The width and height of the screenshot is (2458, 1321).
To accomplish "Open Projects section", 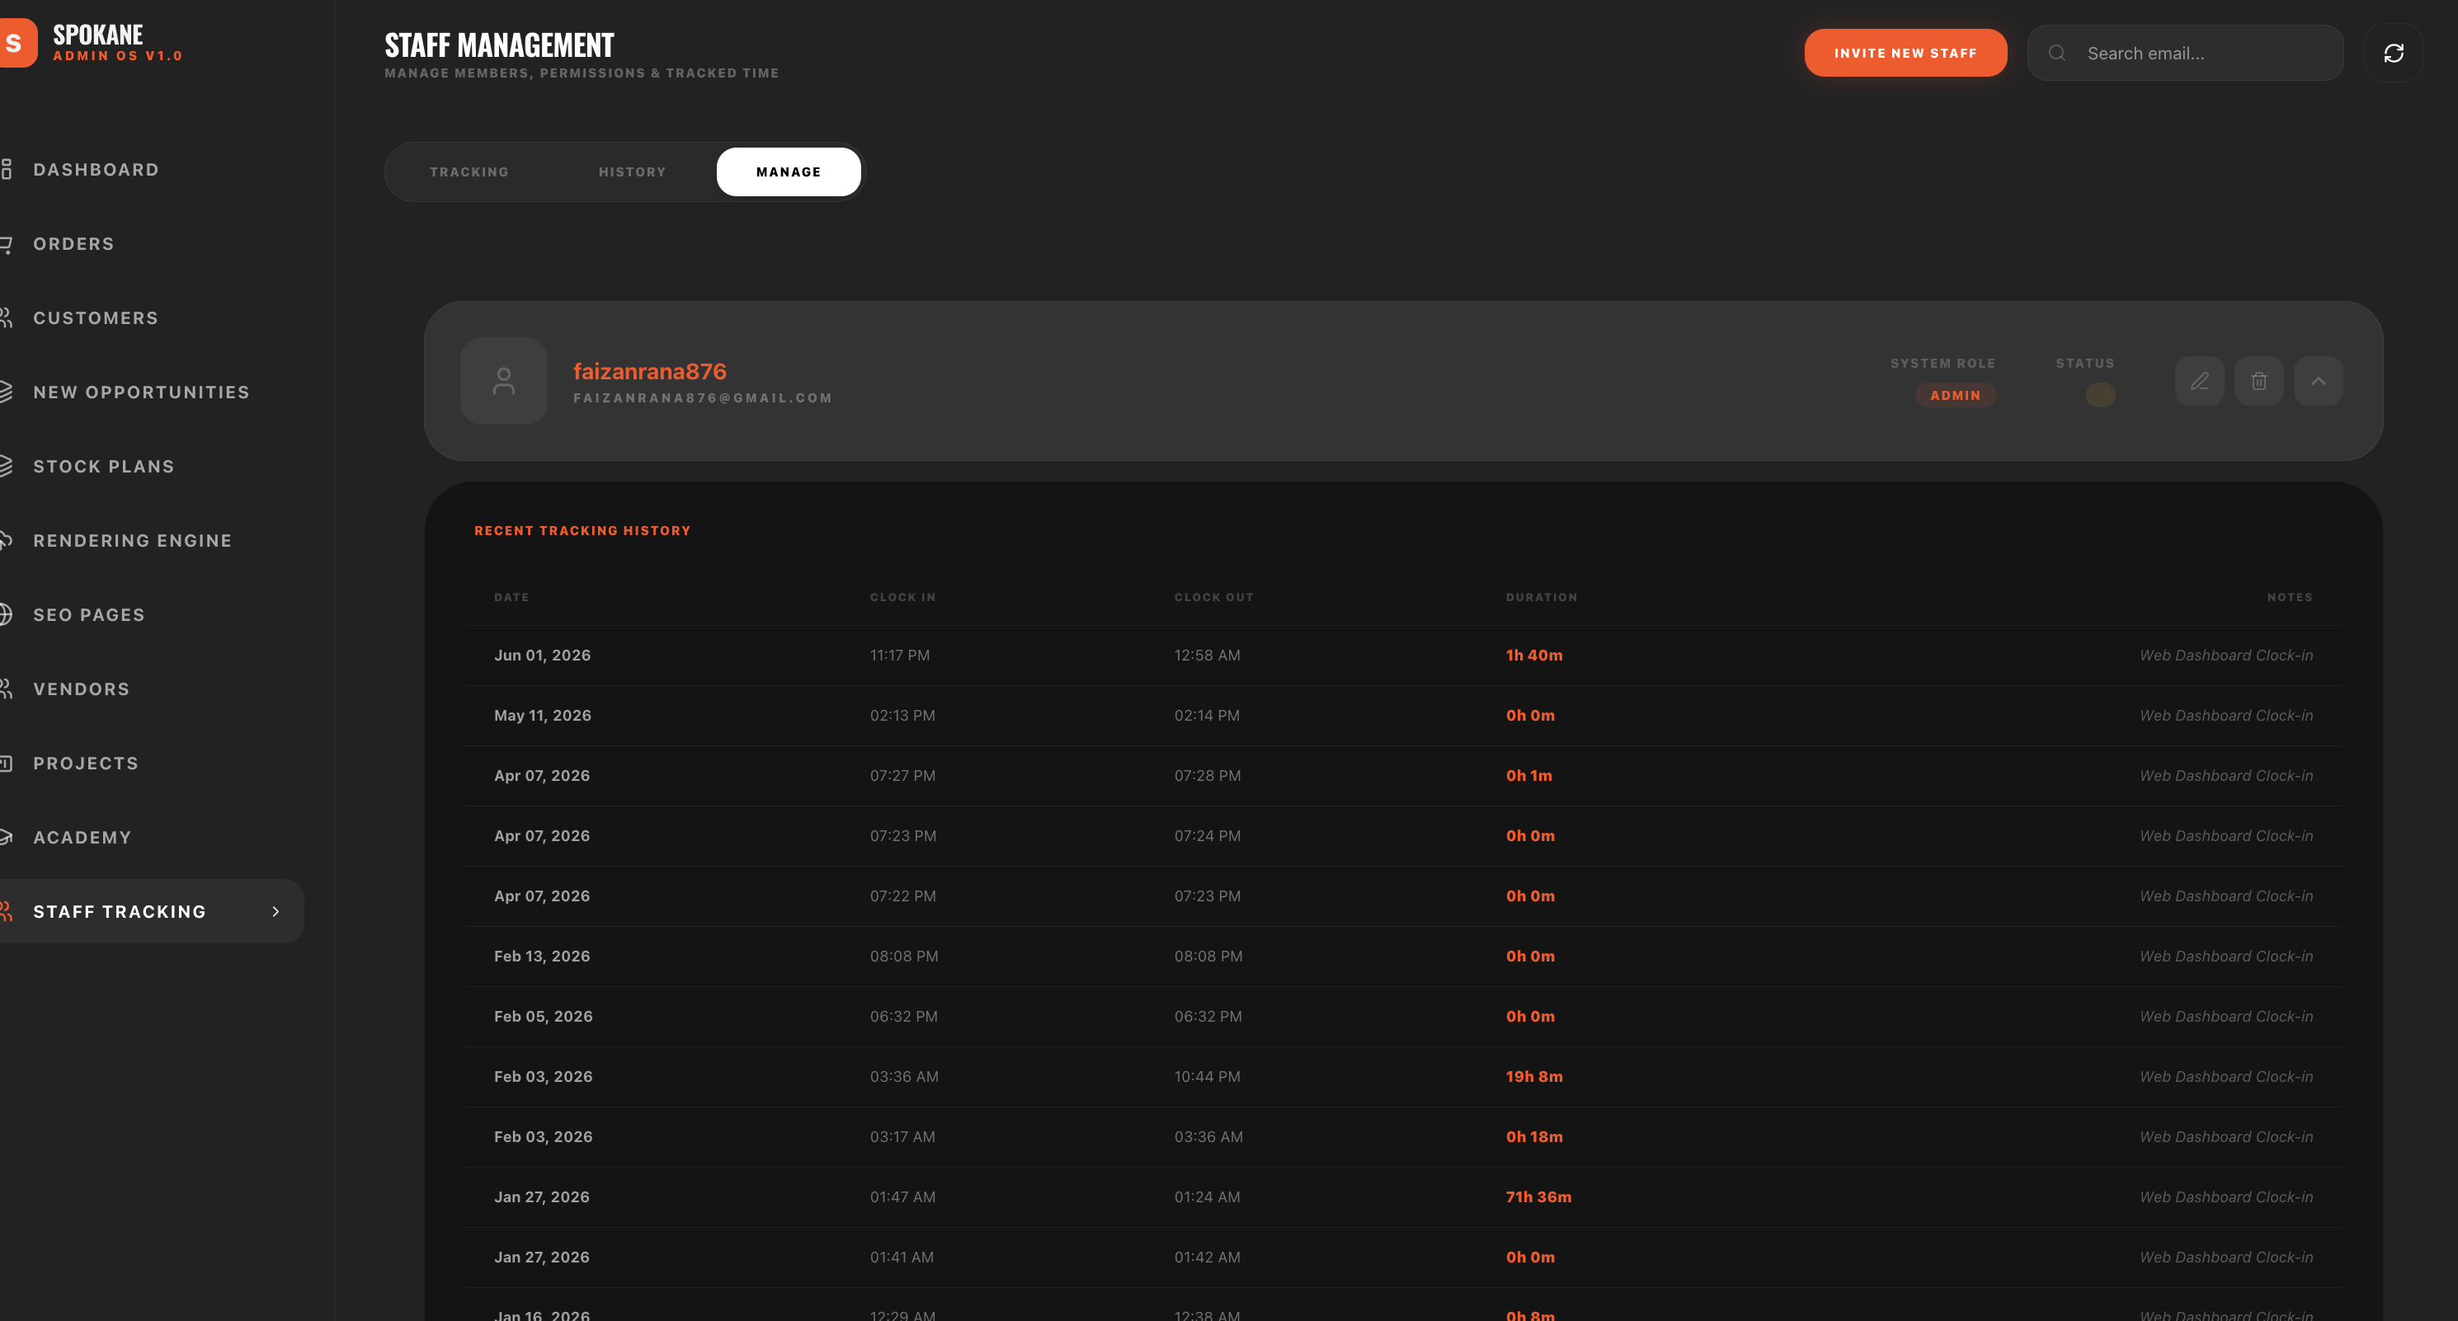I will pos(86,763).
